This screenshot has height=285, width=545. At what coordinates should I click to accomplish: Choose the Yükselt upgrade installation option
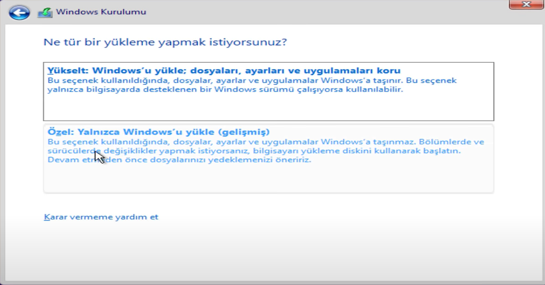pos(268,91)
